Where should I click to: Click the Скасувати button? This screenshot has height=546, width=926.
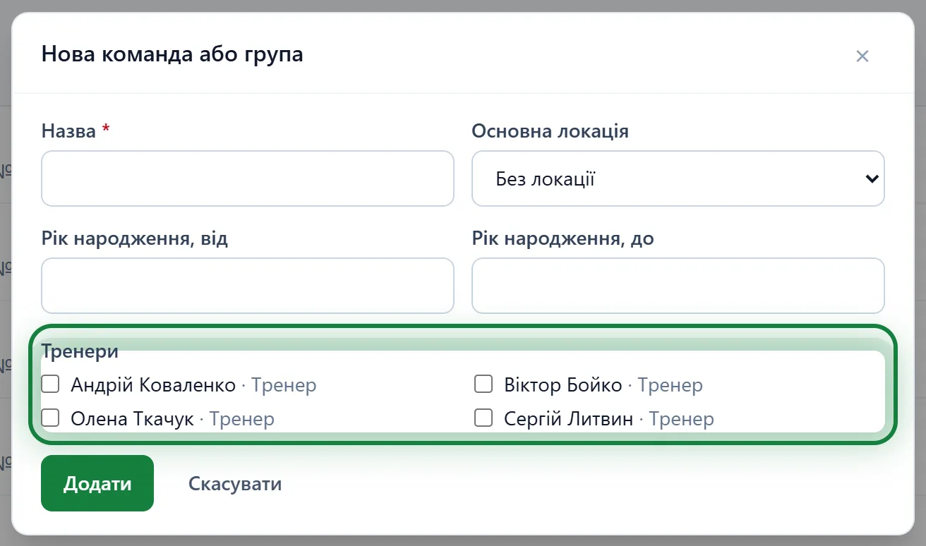(x=235, y=484)
